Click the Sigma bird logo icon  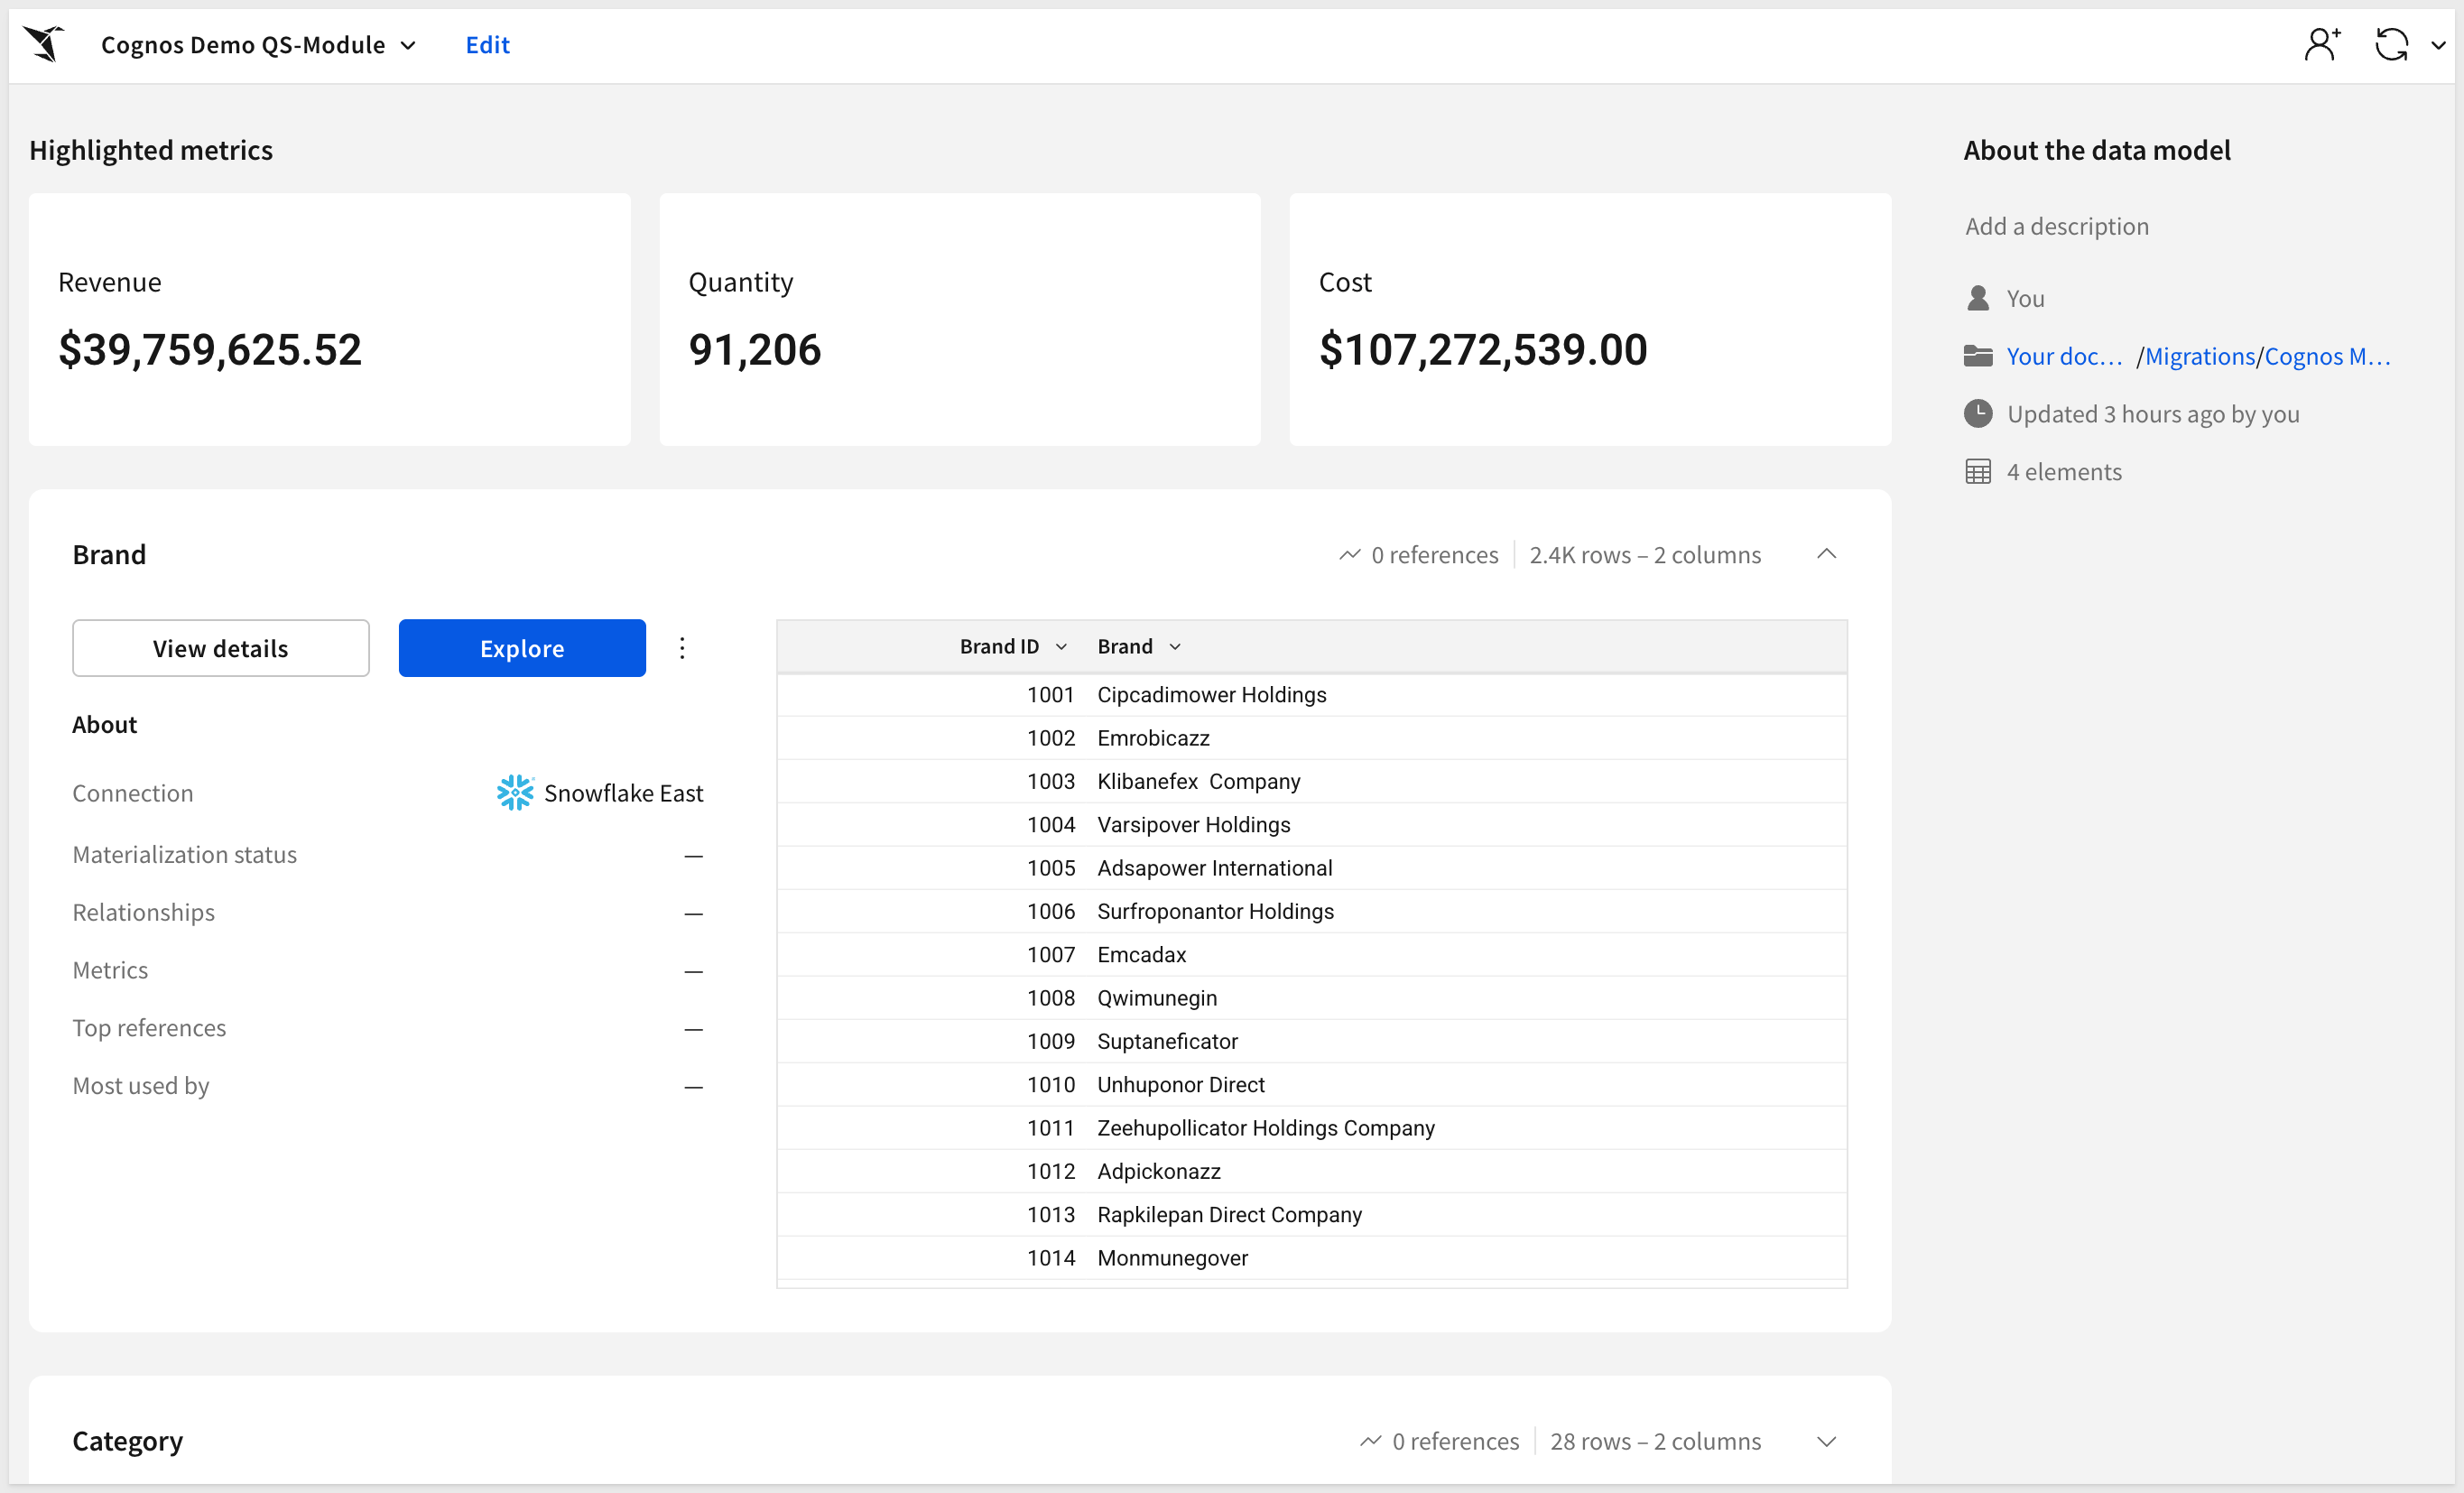click(x=45, y=44)
